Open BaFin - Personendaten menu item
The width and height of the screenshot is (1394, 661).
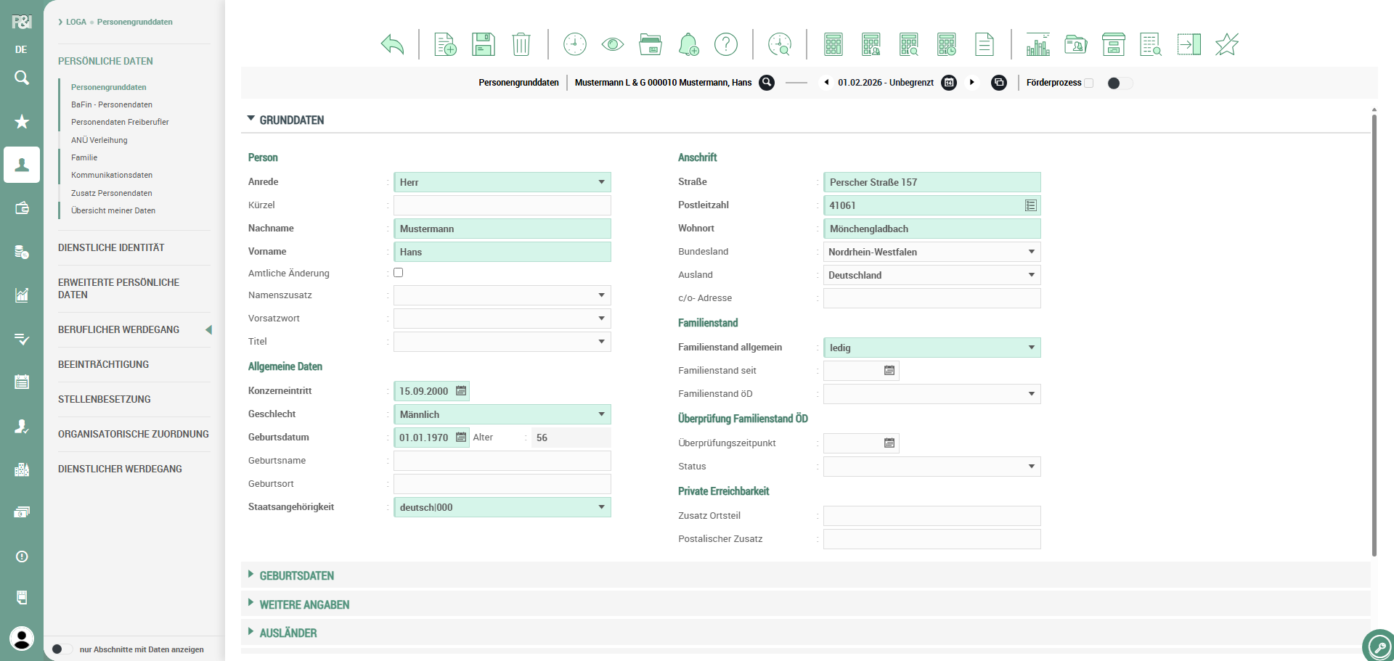111,104
